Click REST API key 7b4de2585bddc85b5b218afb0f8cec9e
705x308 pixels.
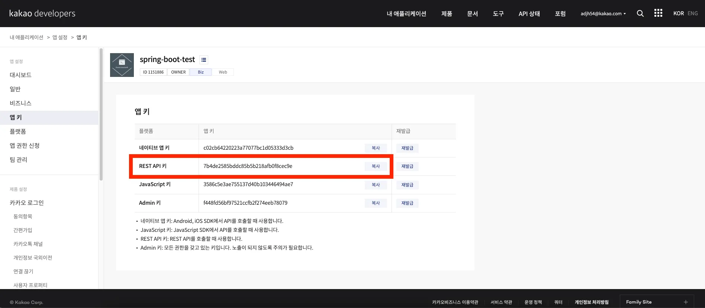(248, 166)
